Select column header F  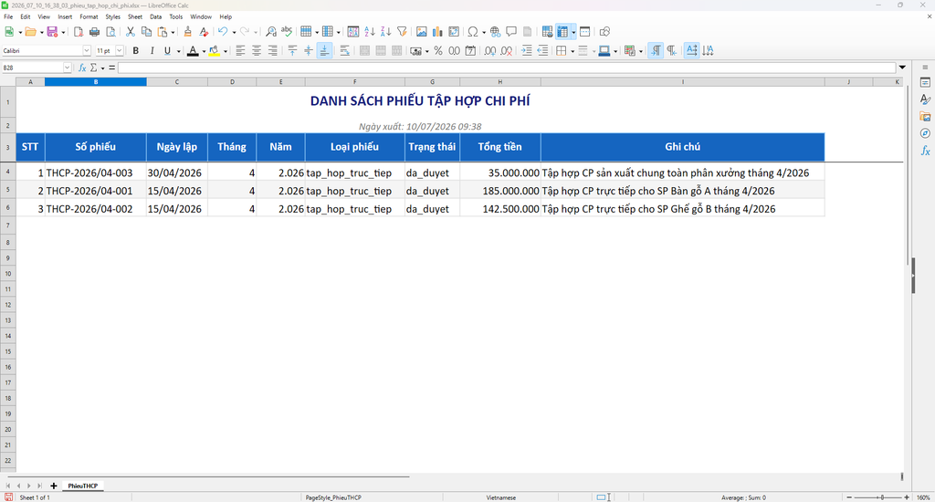(x=354, y=81)
